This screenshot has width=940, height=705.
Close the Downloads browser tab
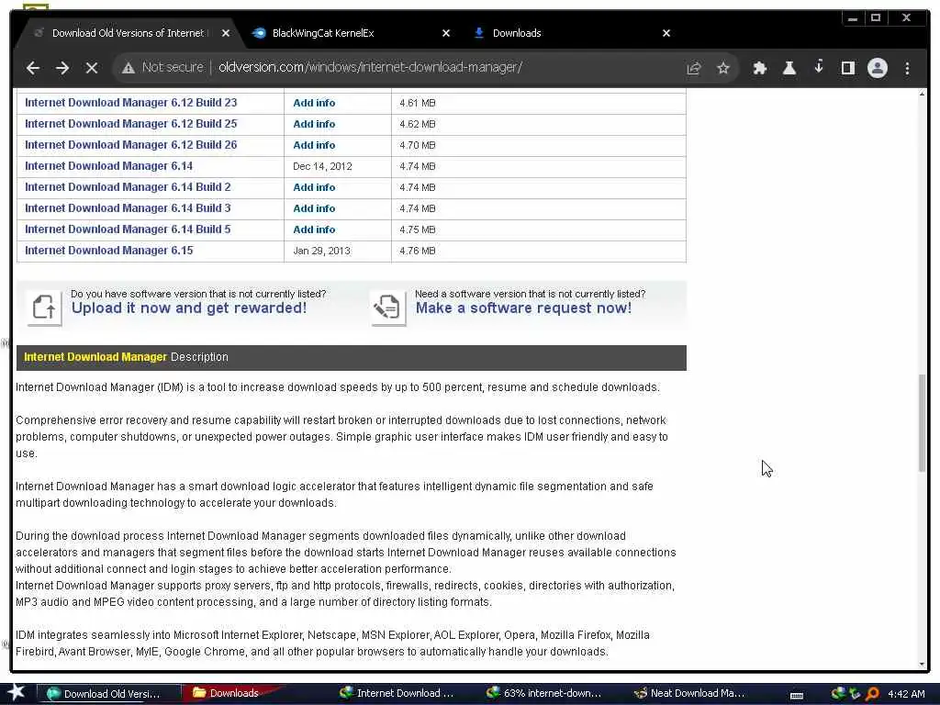pyautogui.click(x=666, y=33)
